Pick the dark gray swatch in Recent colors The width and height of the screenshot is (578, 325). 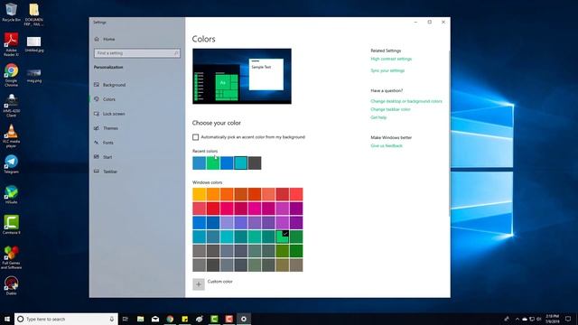coord(255,163)
